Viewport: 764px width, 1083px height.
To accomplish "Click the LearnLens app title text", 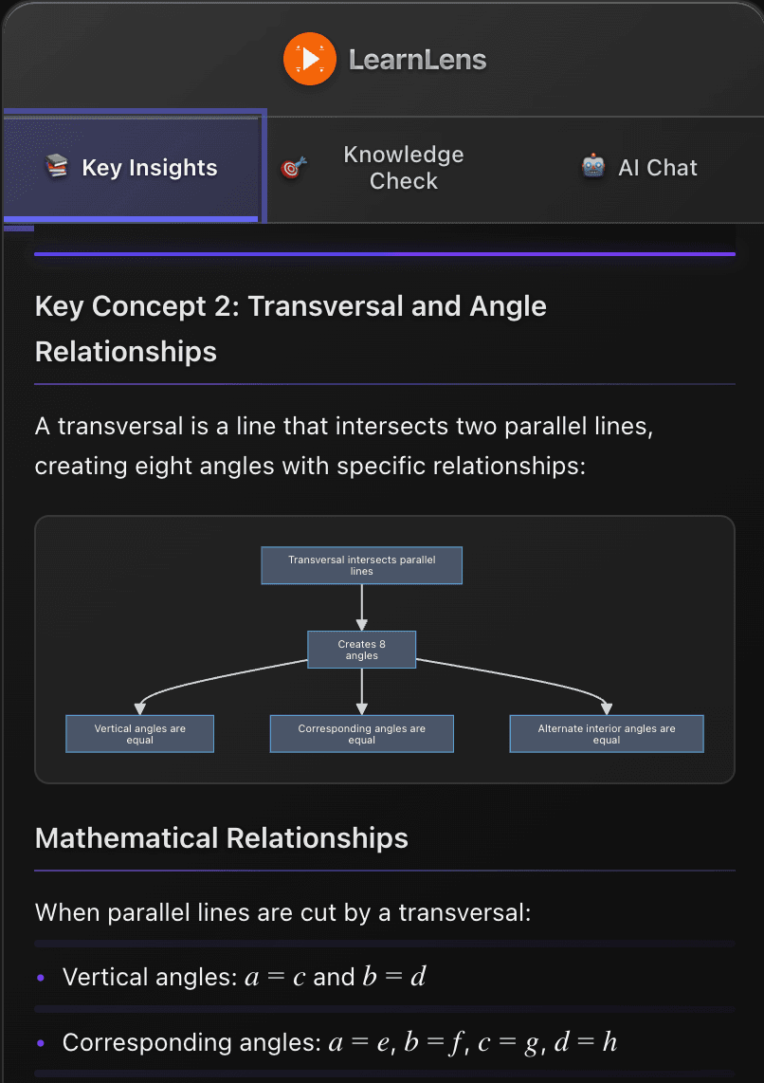I will pos(417,59).
